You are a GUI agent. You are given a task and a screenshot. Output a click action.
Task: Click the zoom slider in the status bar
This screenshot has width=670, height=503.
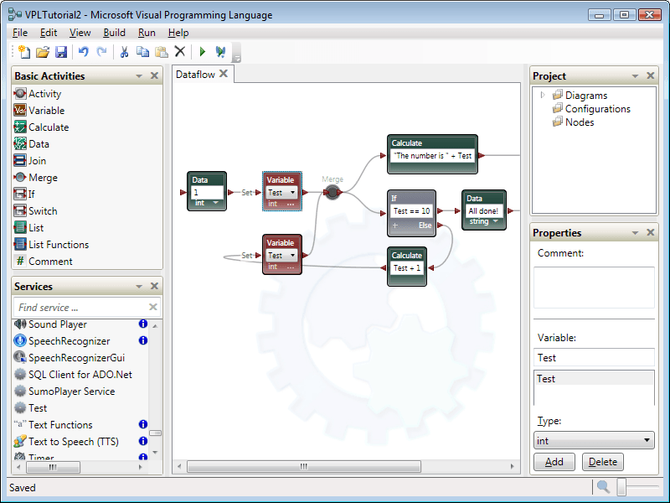point(622,487)
